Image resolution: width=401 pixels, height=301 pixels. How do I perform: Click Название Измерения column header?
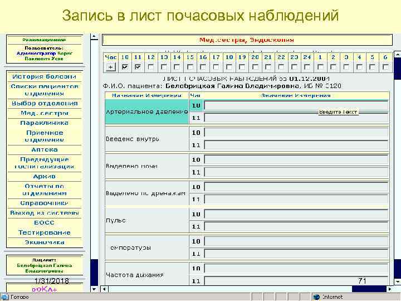point(147,96)
